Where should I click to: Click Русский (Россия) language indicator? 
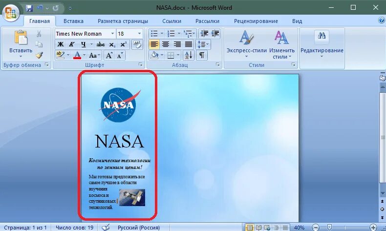[x=139, y=228]
